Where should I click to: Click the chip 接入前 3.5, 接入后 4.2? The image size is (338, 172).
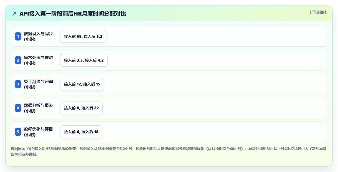84,60
